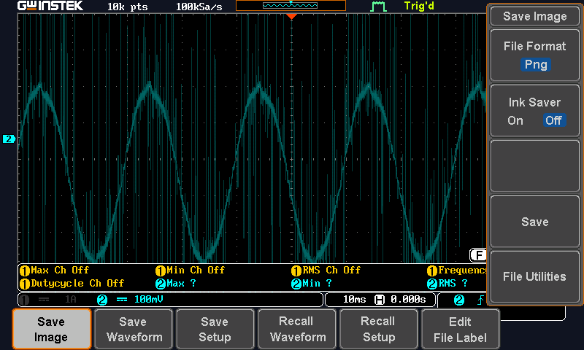Screen dimensions: 584x350
Task: Click the 100mV vertical scale value
Action: pyautogui.click(x=149, y=300)
